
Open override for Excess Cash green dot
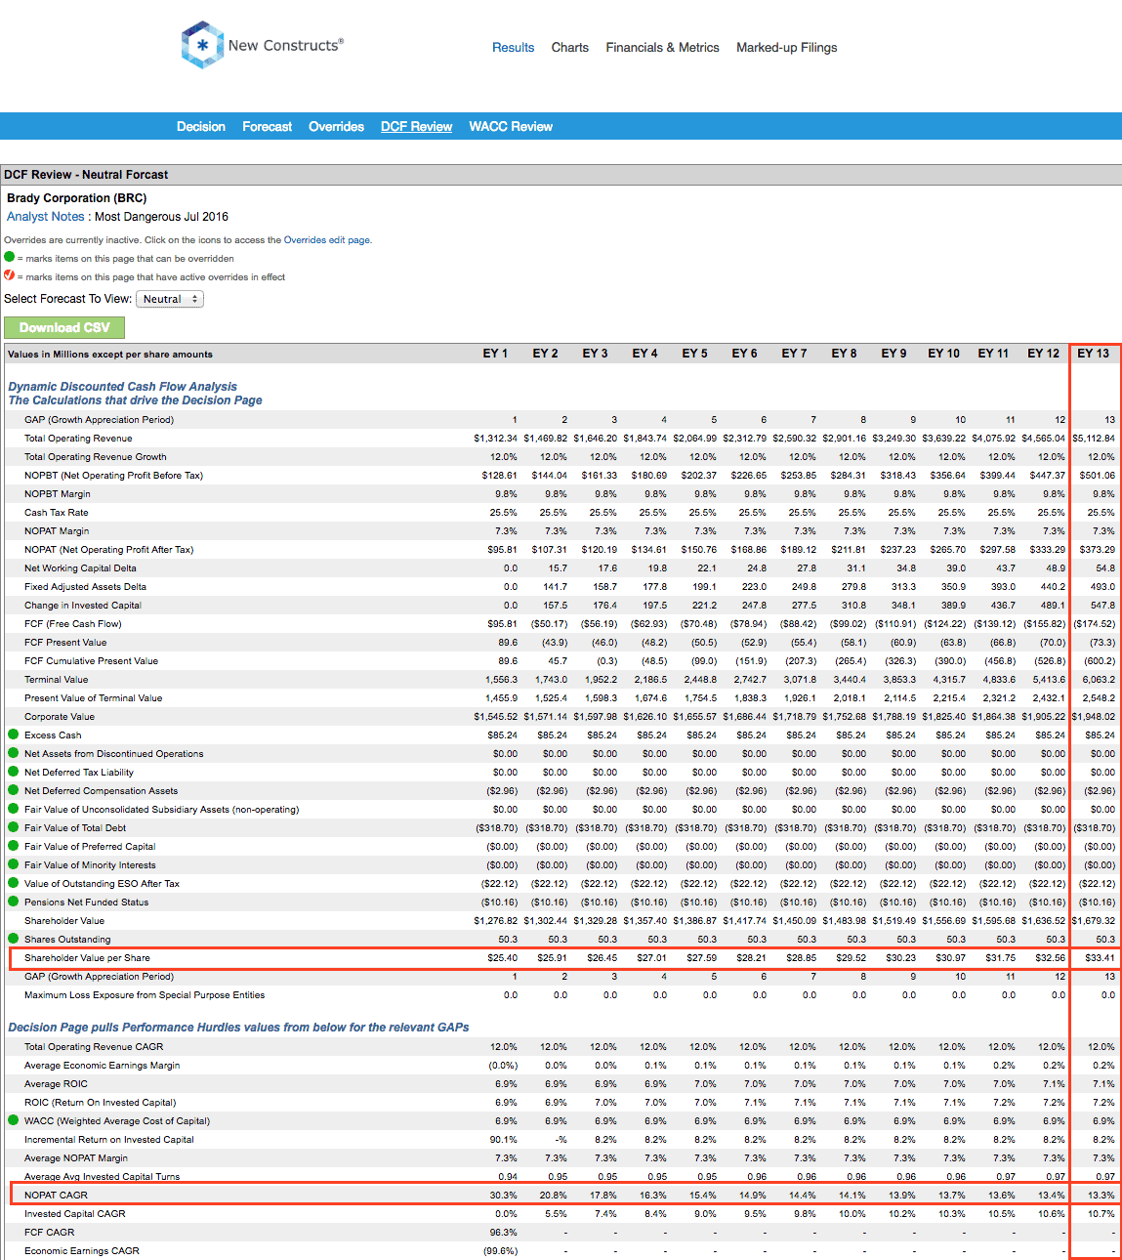coord(14,735)
